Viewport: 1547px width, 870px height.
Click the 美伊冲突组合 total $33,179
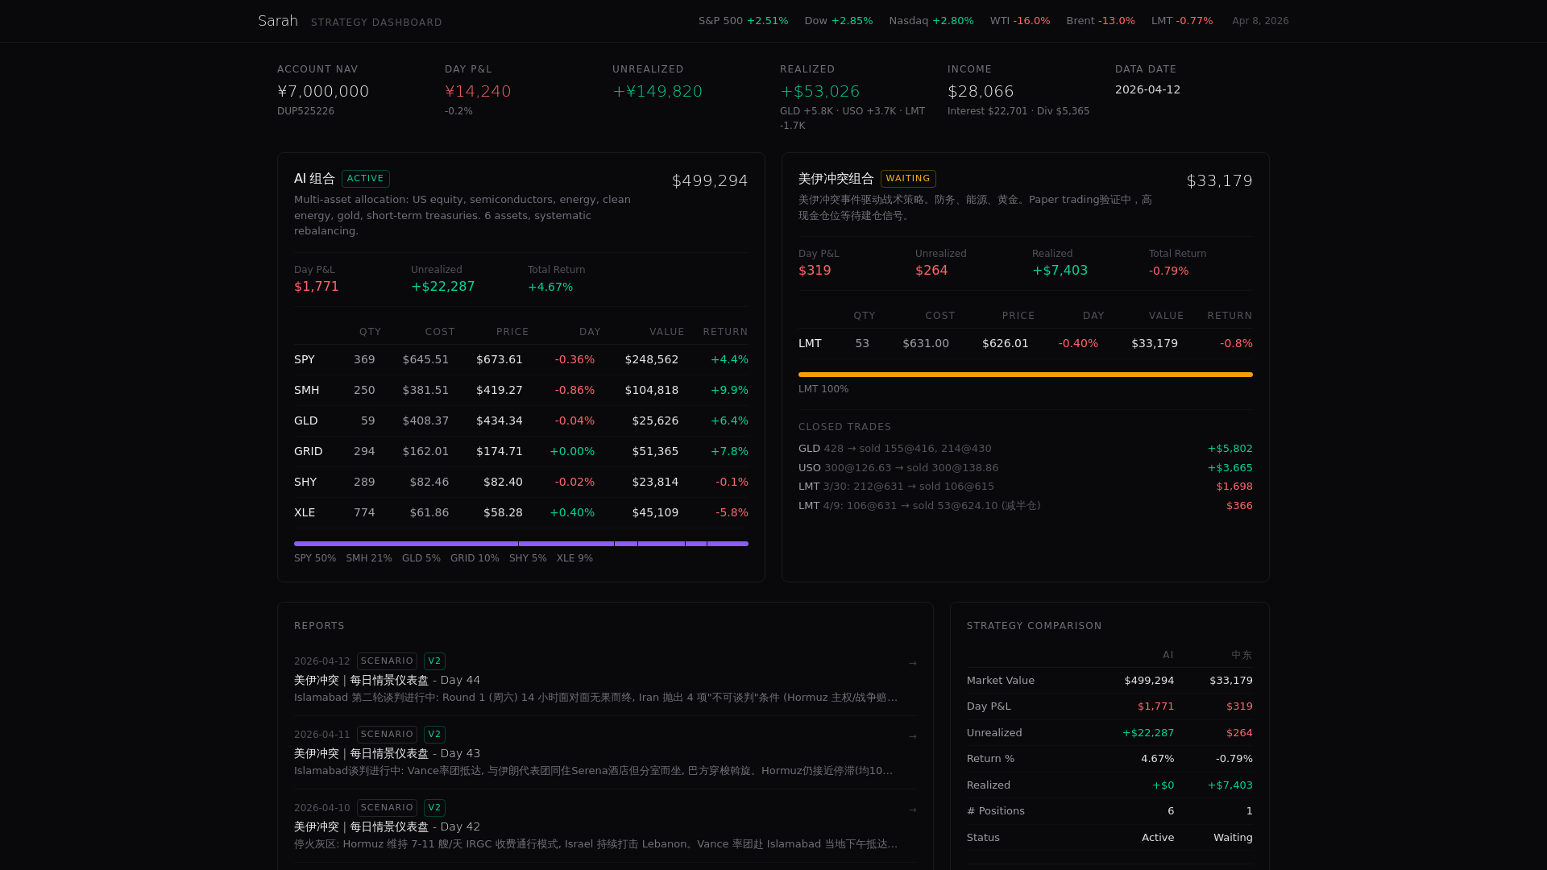1219,181
